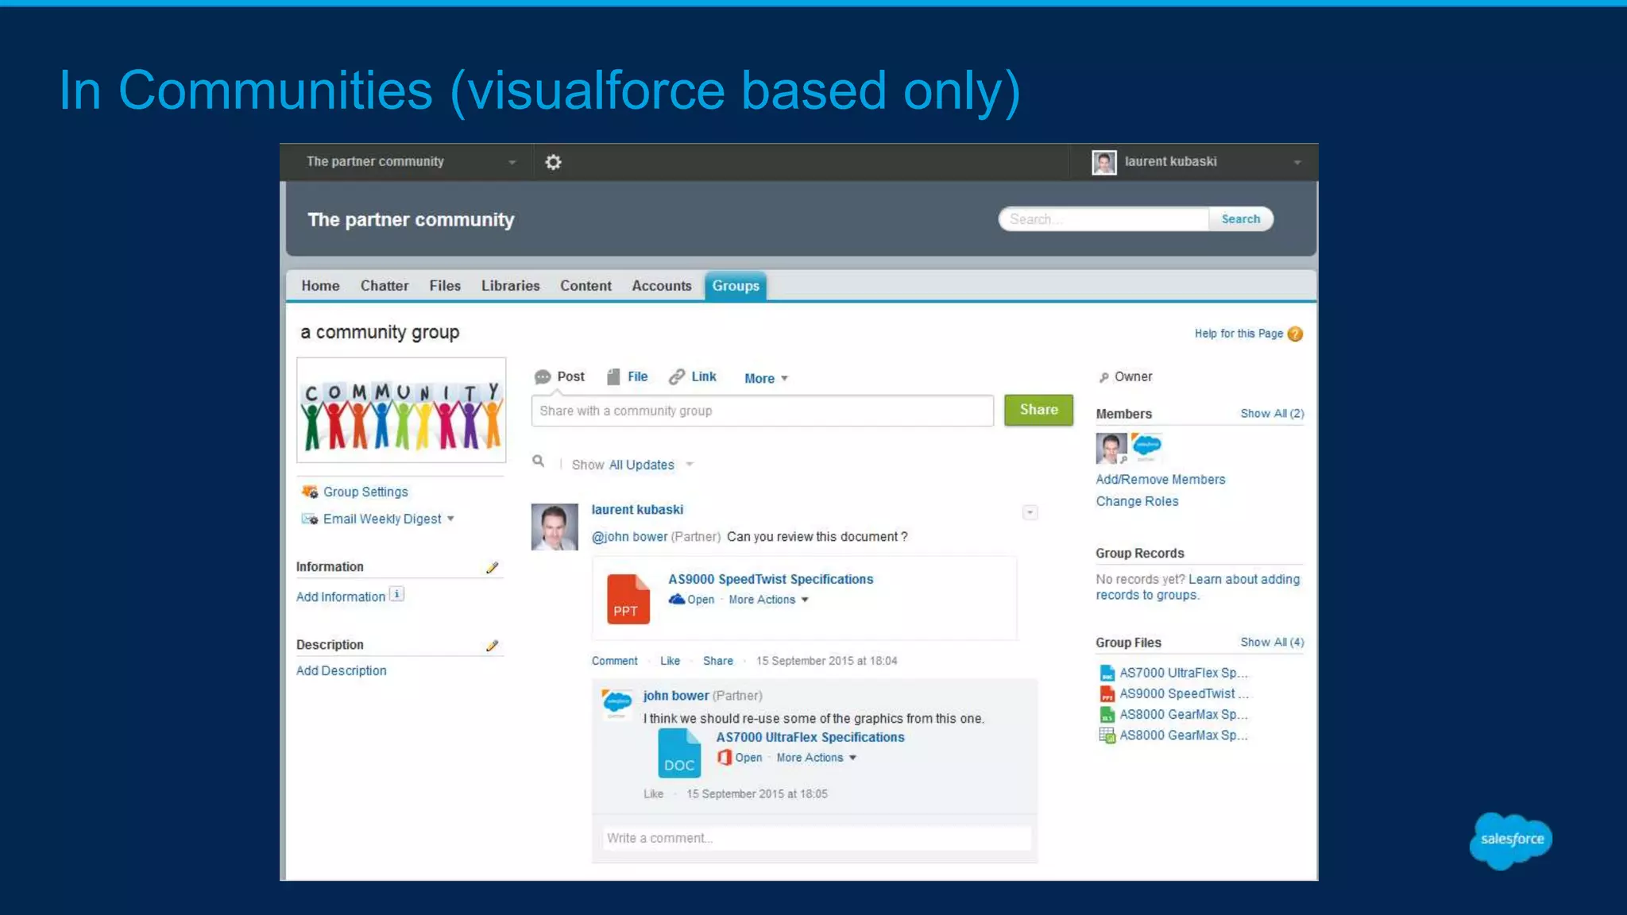Open the post options arrow on laurent's post

tap(1030, 512)
